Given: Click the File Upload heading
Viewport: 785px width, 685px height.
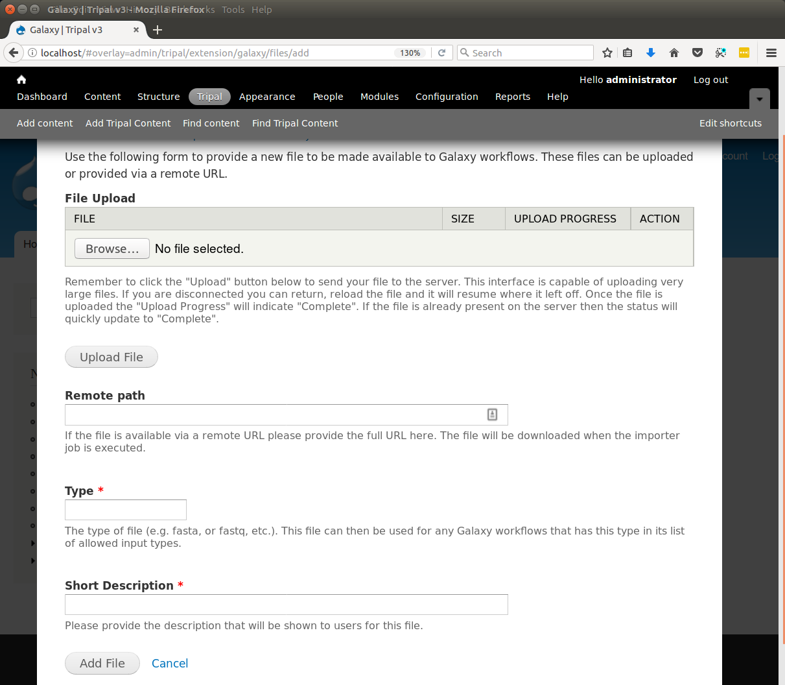Looking at the screenshot, I should tap(100, 198).
